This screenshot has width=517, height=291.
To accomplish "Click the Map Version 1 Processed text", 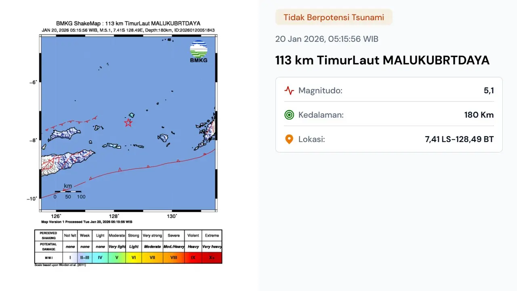I will click(x=87, y=222).
